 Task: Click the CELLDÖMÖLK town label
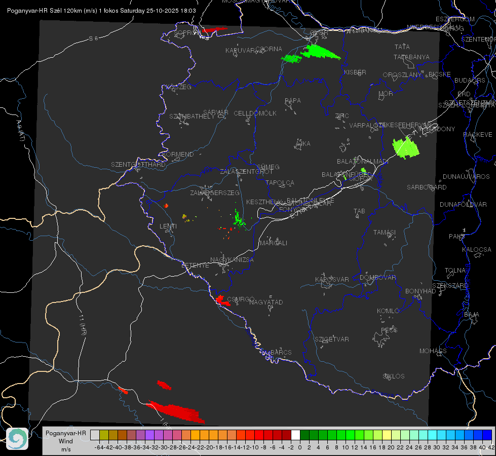coord(255,113)
